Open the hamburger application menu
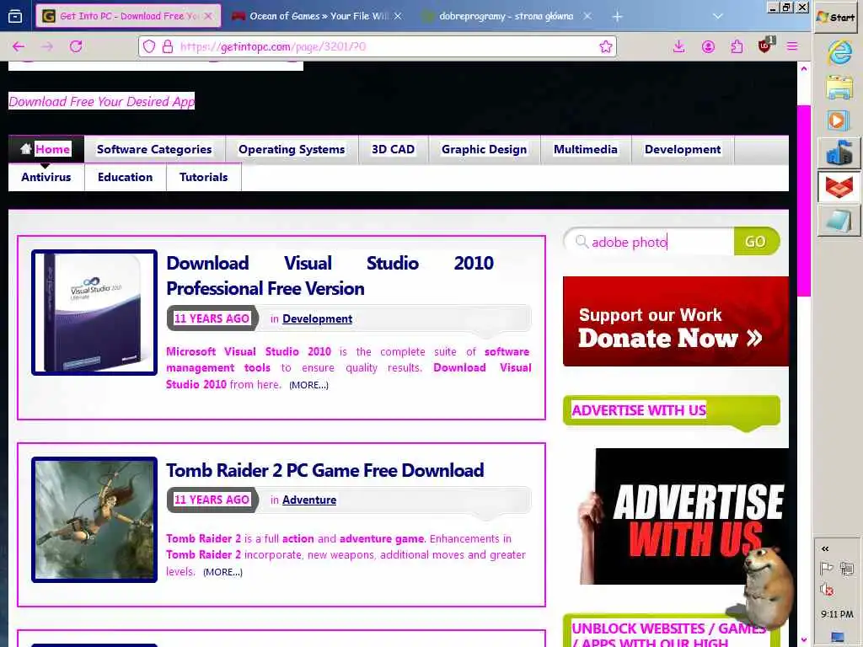 tap(792, 47)
